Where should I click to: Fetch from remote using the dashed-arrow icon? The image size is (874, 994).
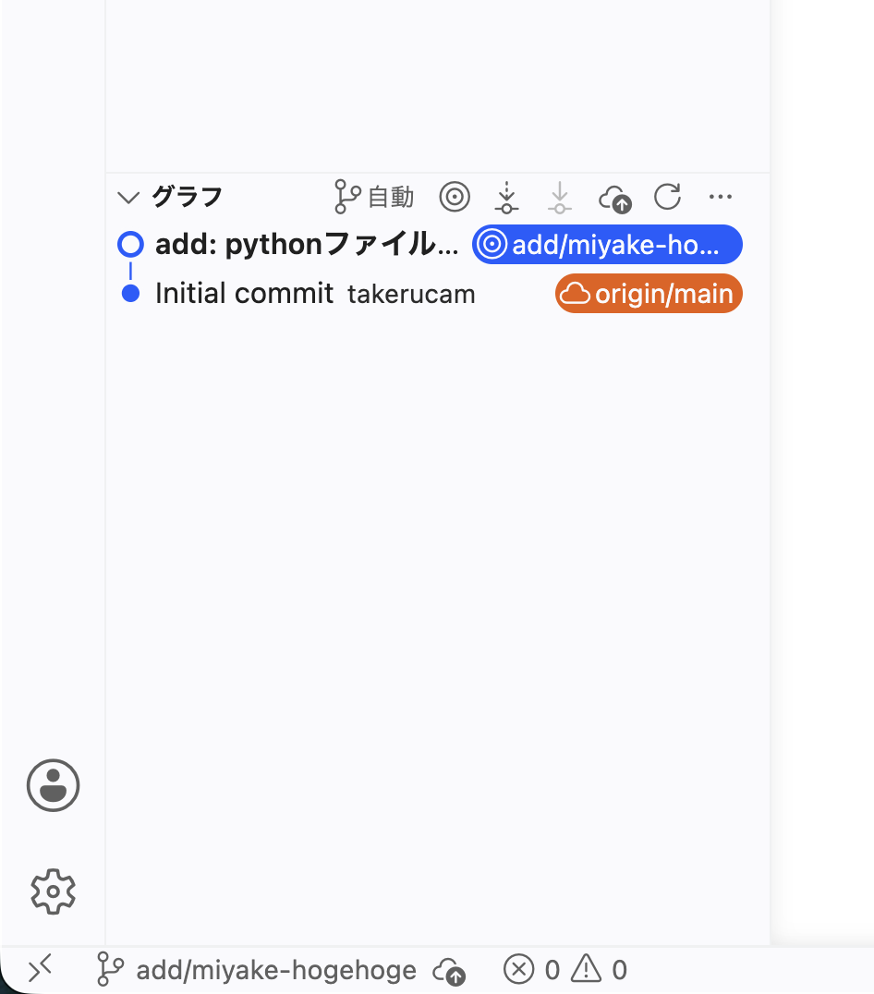(506, 197)
